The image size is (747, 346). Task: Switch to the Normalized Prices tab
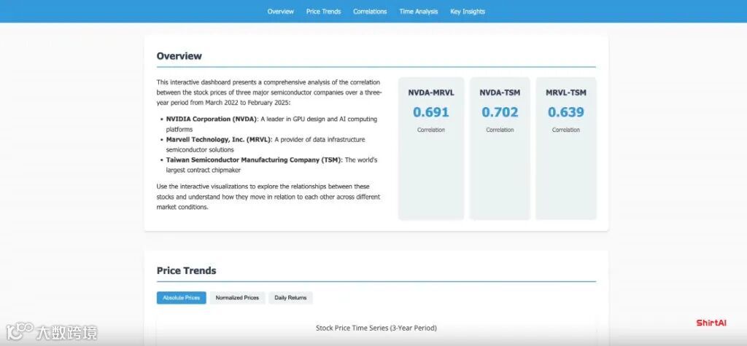point(237,297)
